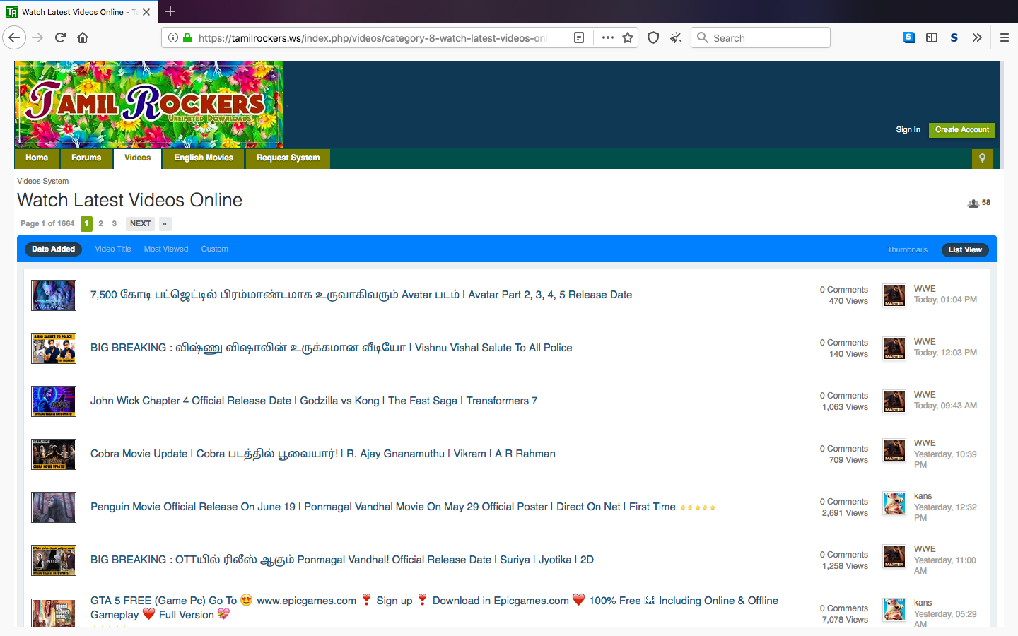Go to page 3 in pagination
The image size is (1018, 636).
pyautogui.click(x=114, y=223)
